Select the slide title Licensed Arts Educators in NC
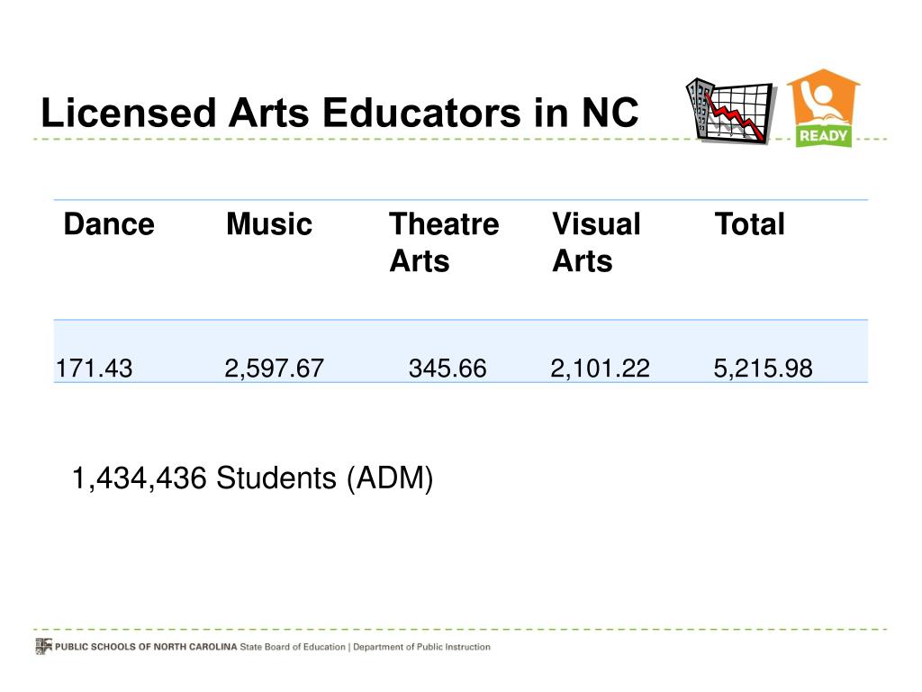The width and height of the screenshot is (922, 692). pos(339,113)
